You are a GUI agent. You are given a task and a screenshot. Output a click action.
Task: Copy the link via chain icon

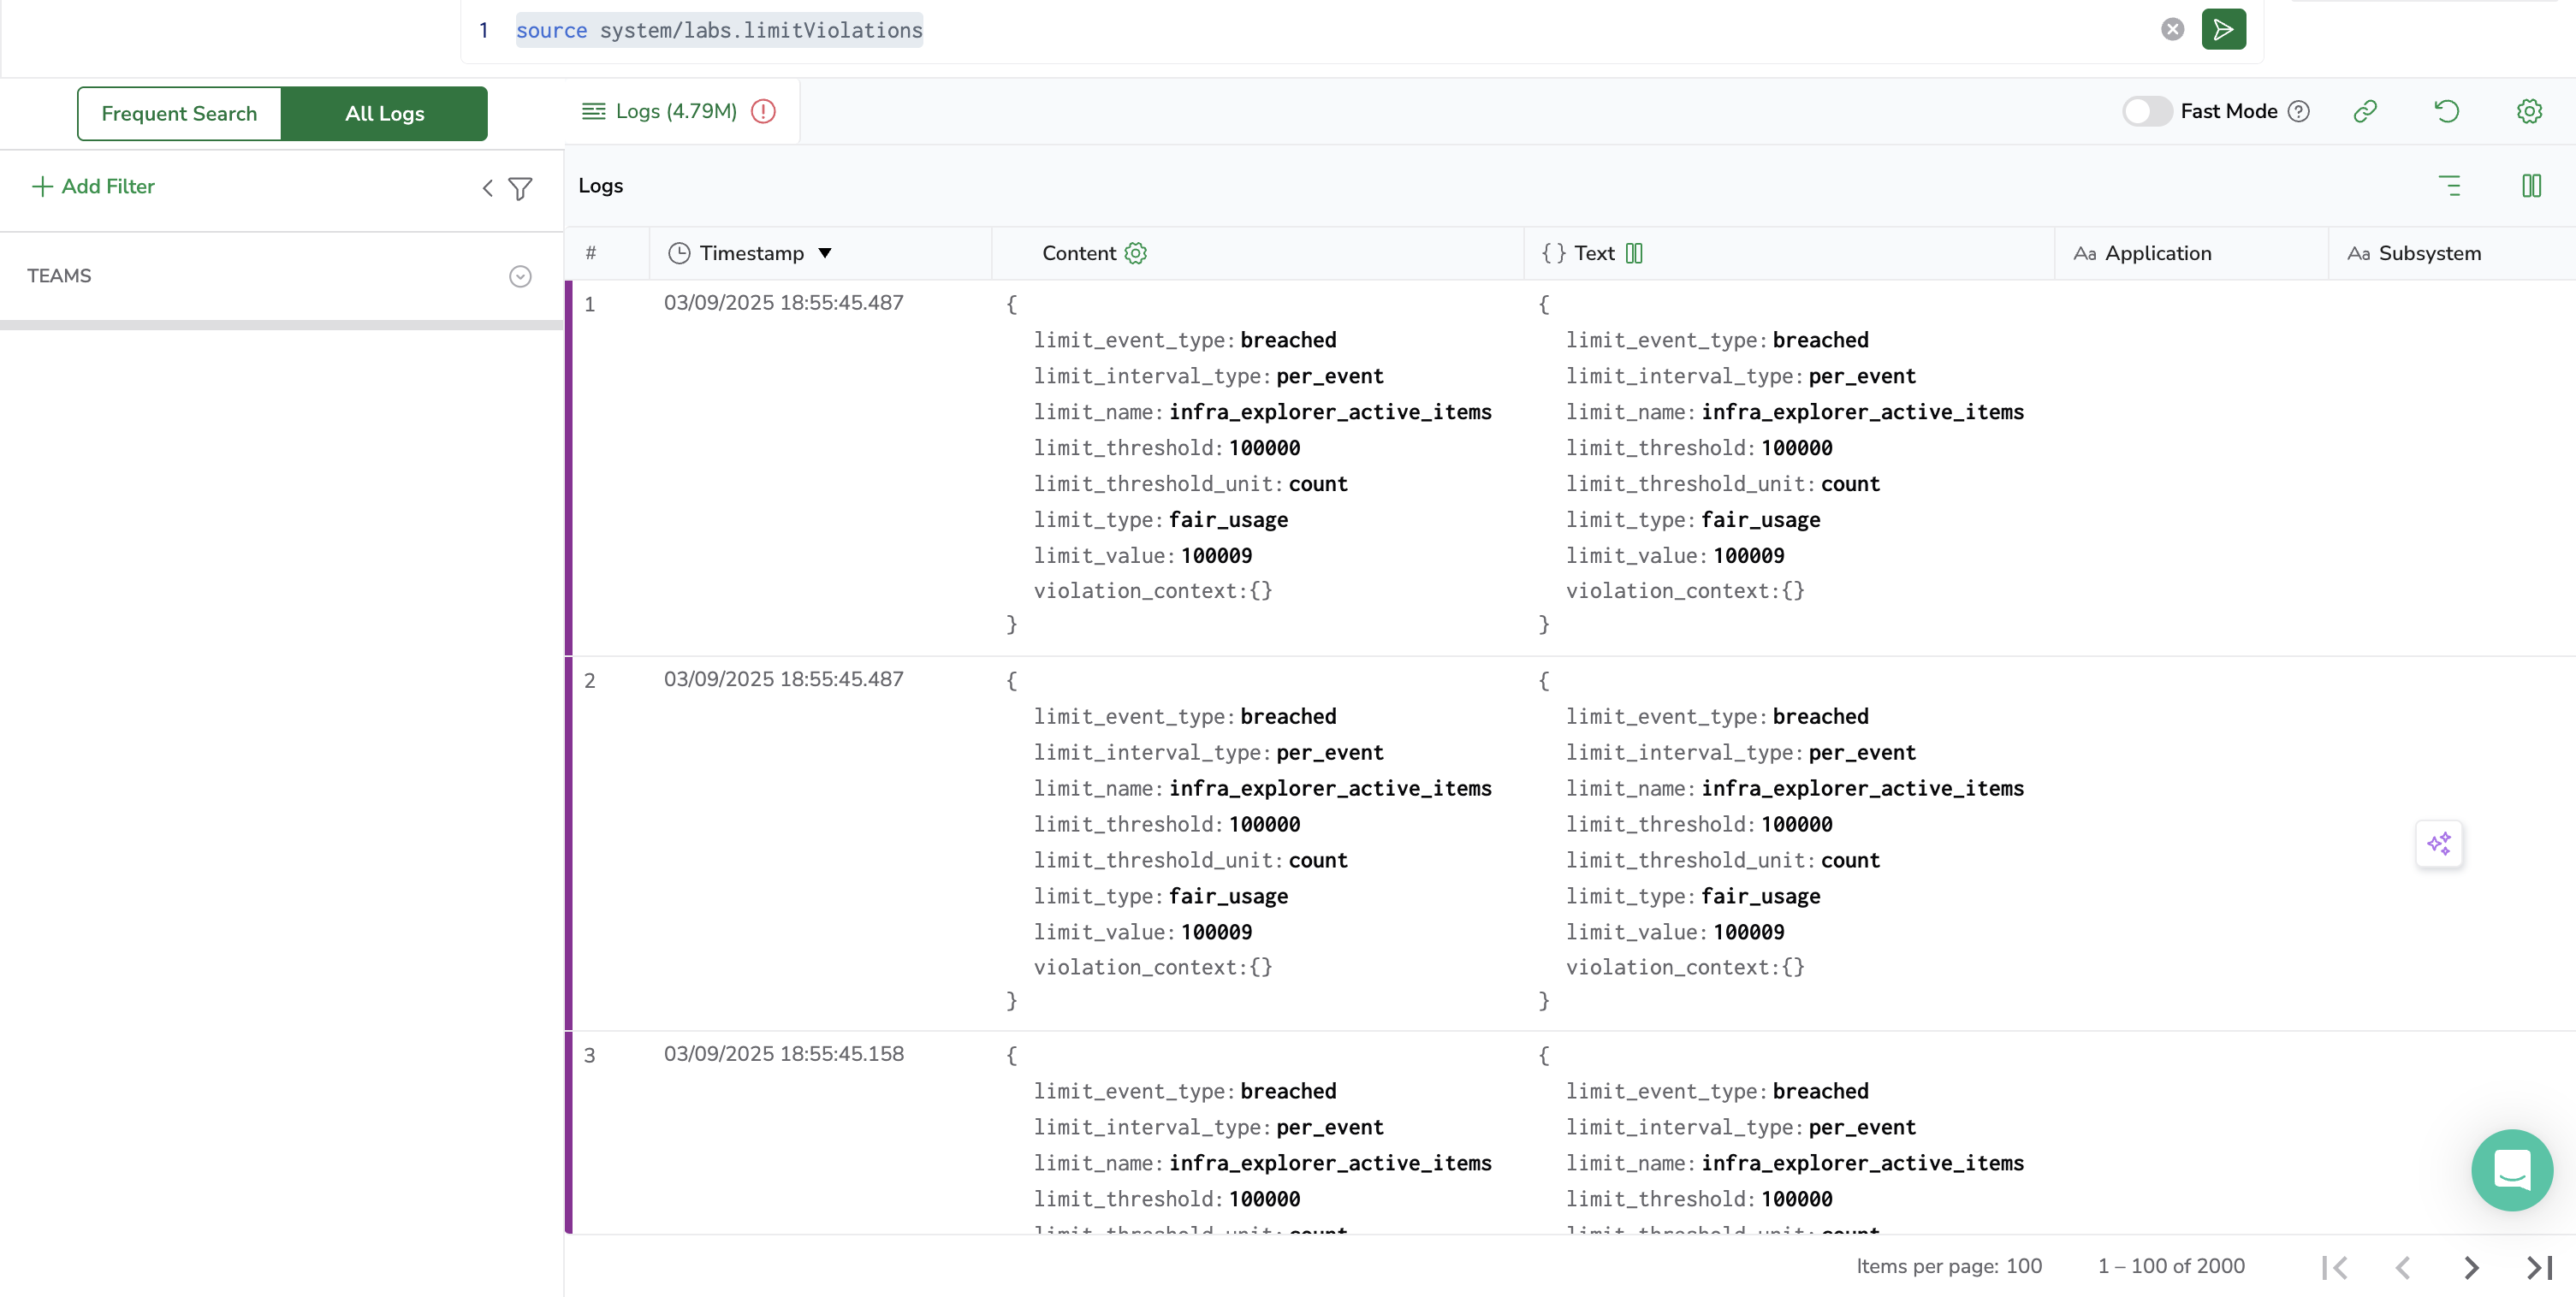2365,111
